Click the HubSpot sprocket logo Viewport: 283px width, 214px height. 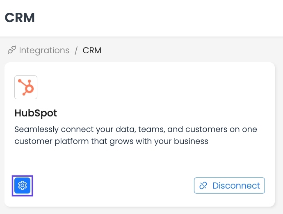click(26, 87)
